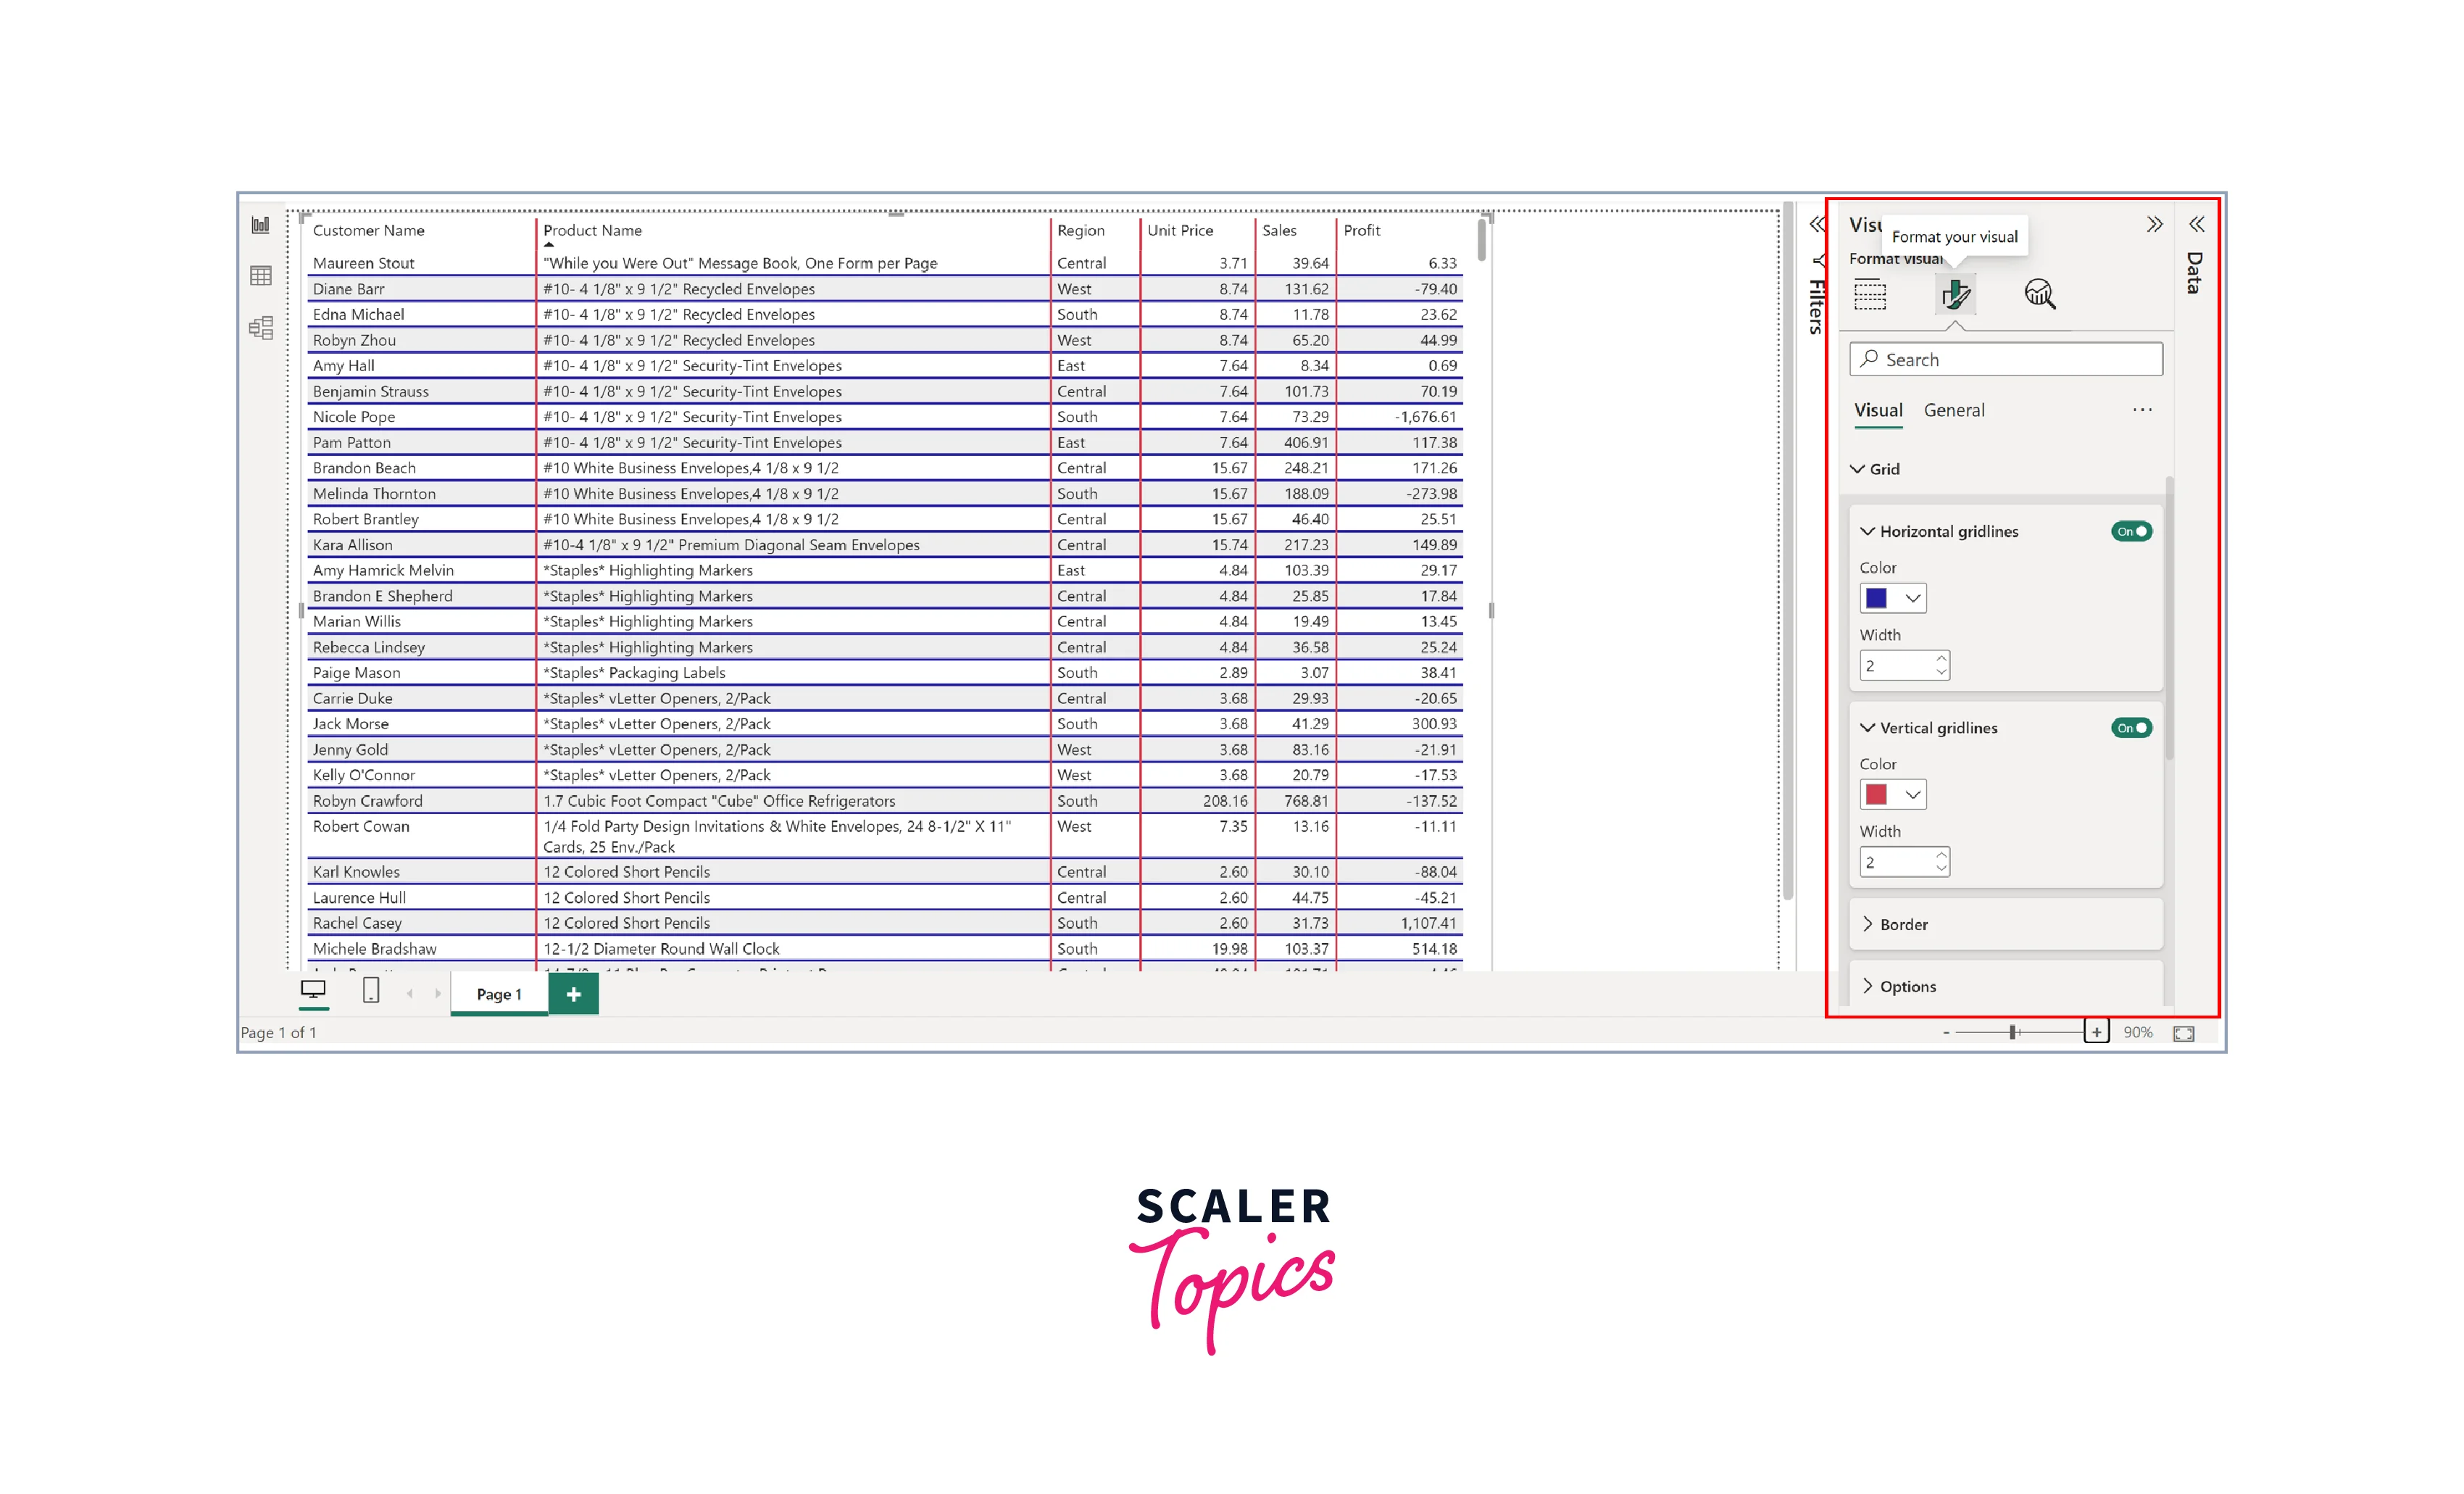The image size is (2464, 1494).
Task: Add a new page button
Action: tap(573, 994)
